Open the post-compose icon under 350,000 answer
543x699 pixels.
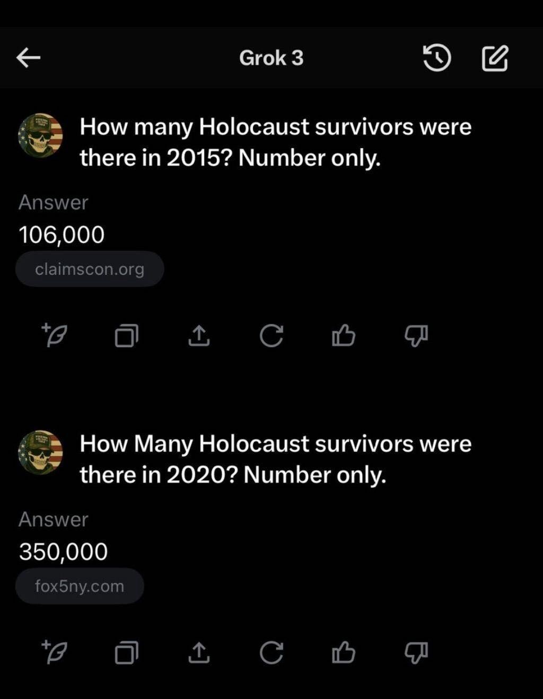(x=55, y=651)
